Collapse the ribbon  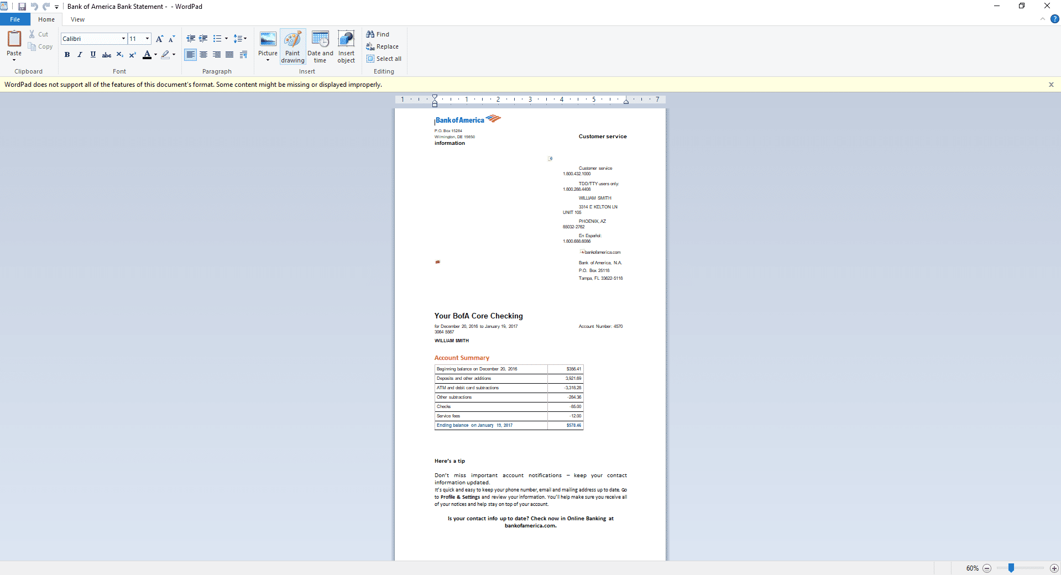(1043, 19)
